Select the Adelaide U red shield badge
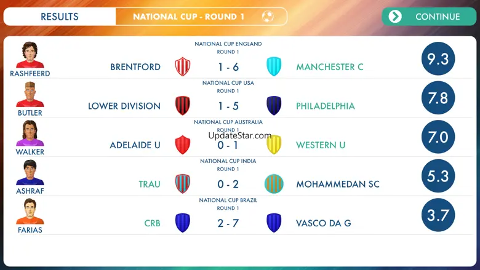Image resolution: width=480 pixels, height=270 pixels. pyautogui.click(x=183, y=145)
